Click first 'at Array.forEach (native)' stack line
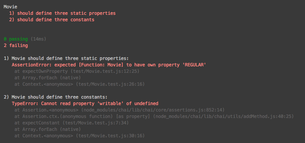The image size is (305, 143). point(48,78)
